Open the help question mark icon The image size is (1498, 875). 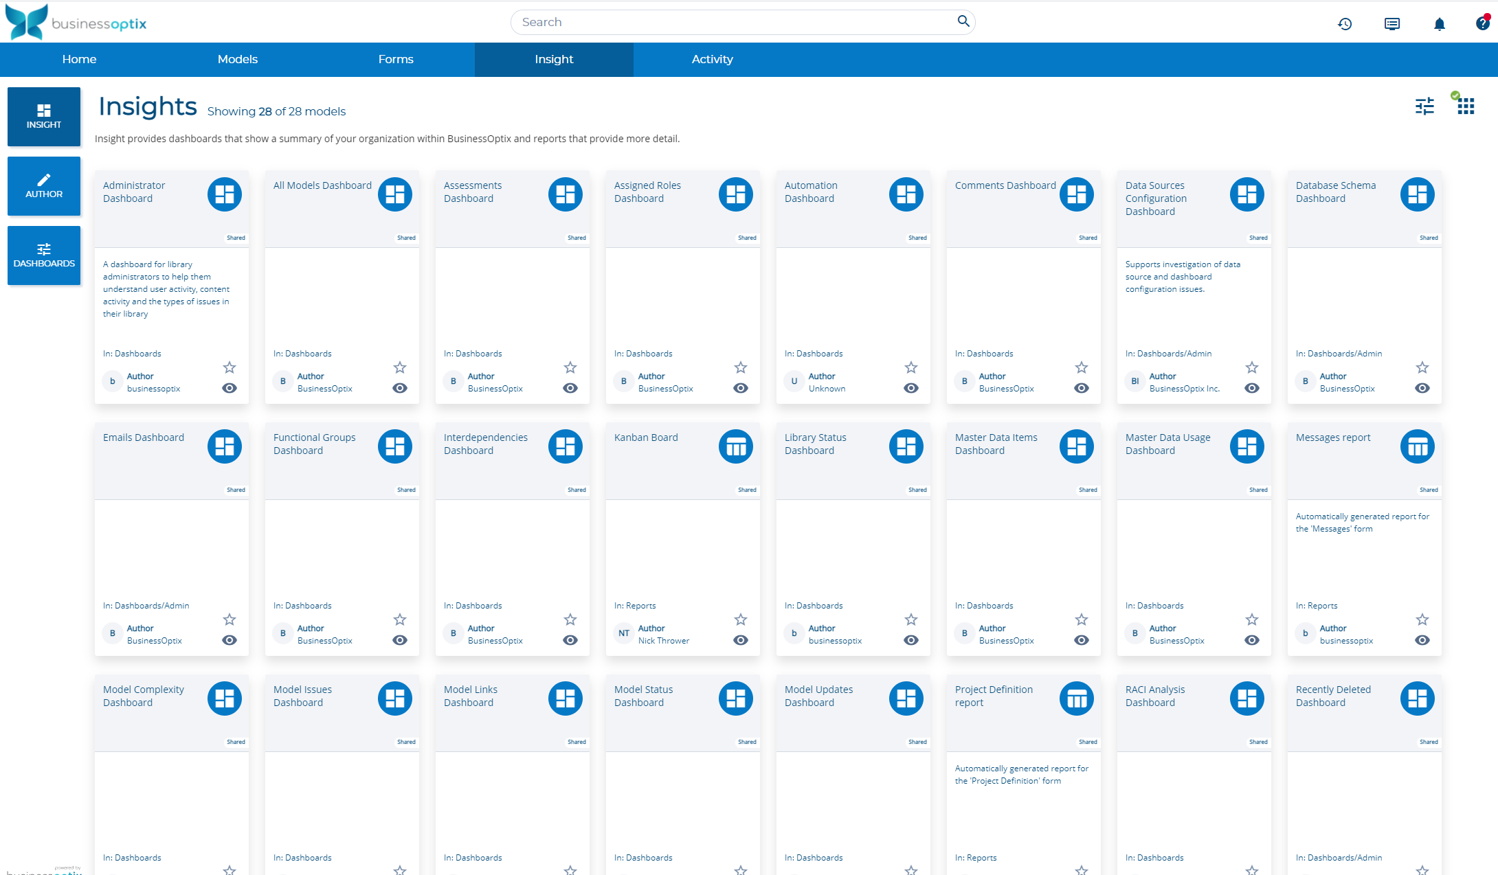tap(1483, 23)
